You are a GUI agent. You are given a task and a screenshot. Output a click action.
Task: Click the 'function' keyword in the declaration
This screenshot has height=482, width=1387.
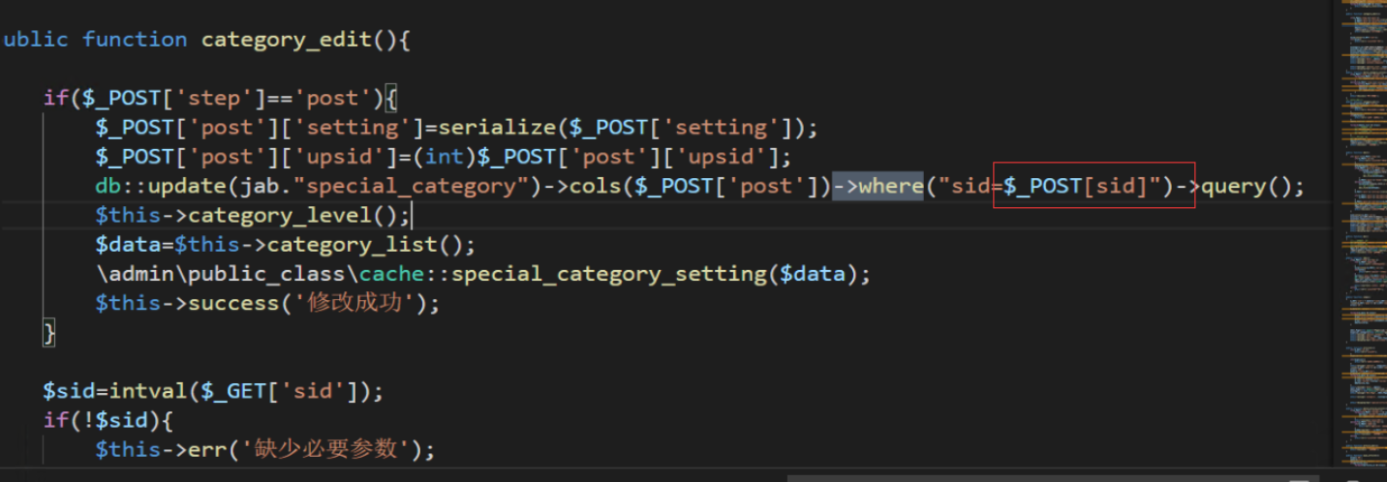coord(135,40)
